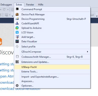Open the Fenster menu
Image resolution: width=98 pixels, height=96 pixels.
[x=30, y=5]
